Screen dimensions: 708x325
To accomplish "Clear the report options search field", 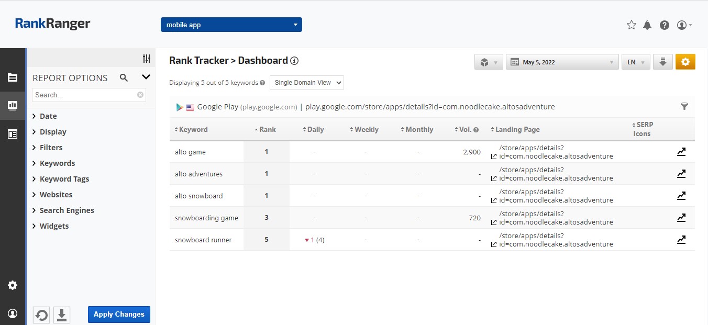I will (140, 95).
